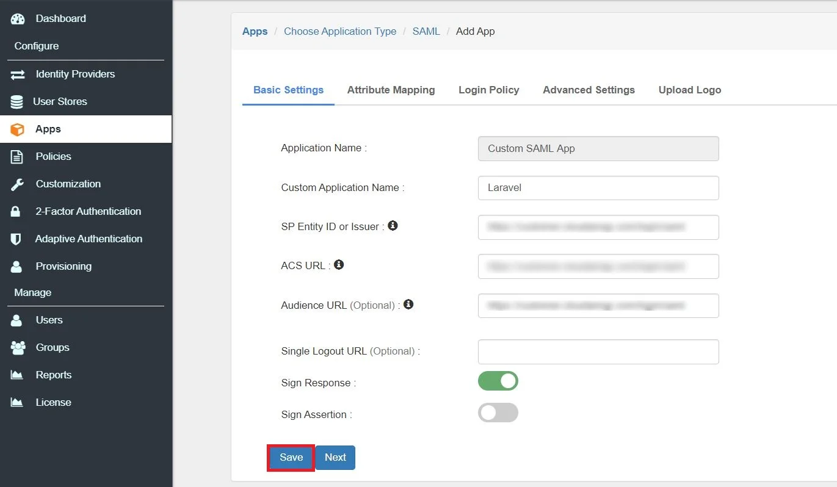
Task: Follow the SAML breadcrumb link
Action: (426, 31)
